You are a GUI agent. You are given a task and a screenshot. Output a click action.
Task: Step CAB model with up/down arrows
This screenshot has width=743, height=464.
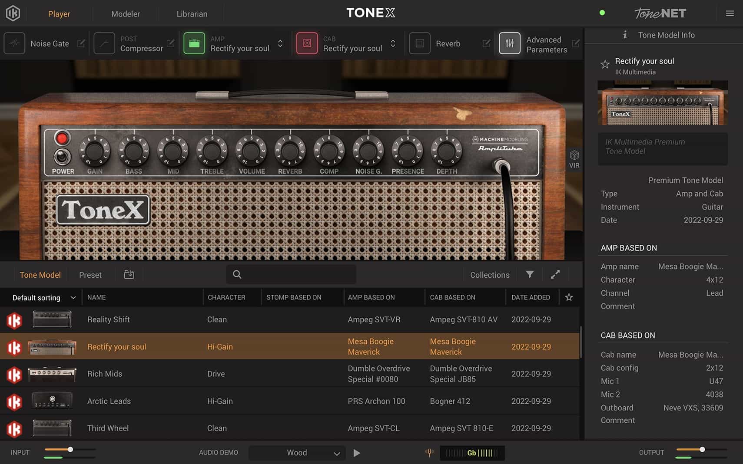tap(393, 43)
